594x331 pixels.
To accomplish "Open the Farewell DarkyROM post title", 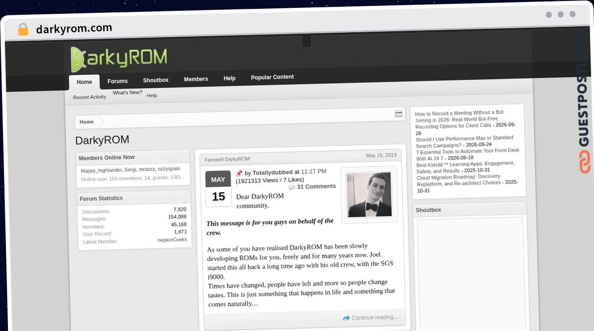I will 227,159.
